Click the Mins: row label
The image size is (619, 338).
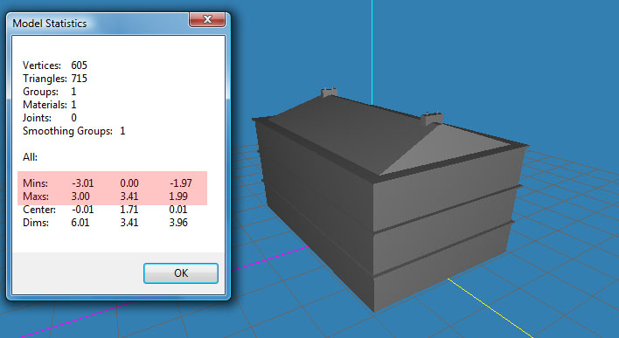tap(36, 183)
